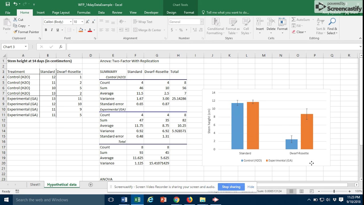Image resolution: width=364 pixels, height=205 pixels.
Task: Switch to the Page Layout tab
Action: pyautogui.click(x=61, y=13)
